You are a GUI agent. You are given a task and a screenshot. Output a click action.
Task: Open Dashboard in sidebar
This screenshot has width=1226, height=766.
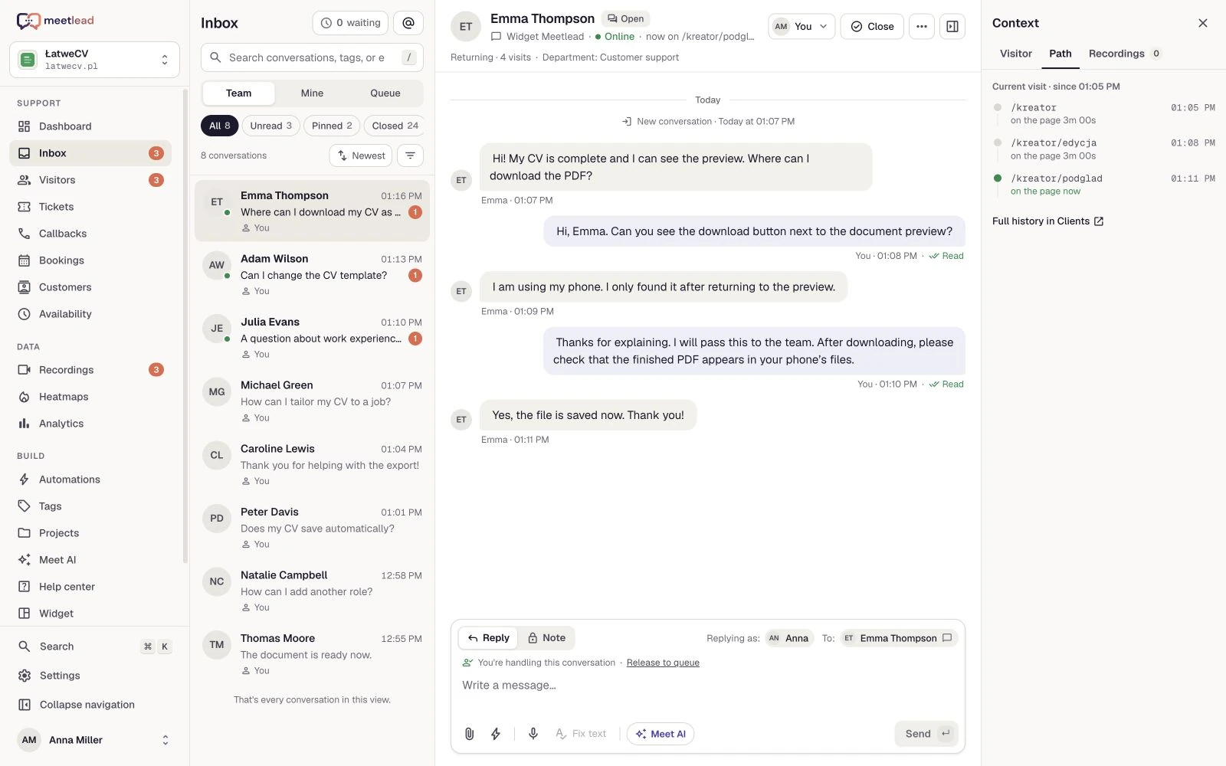[x=90, y=126]
